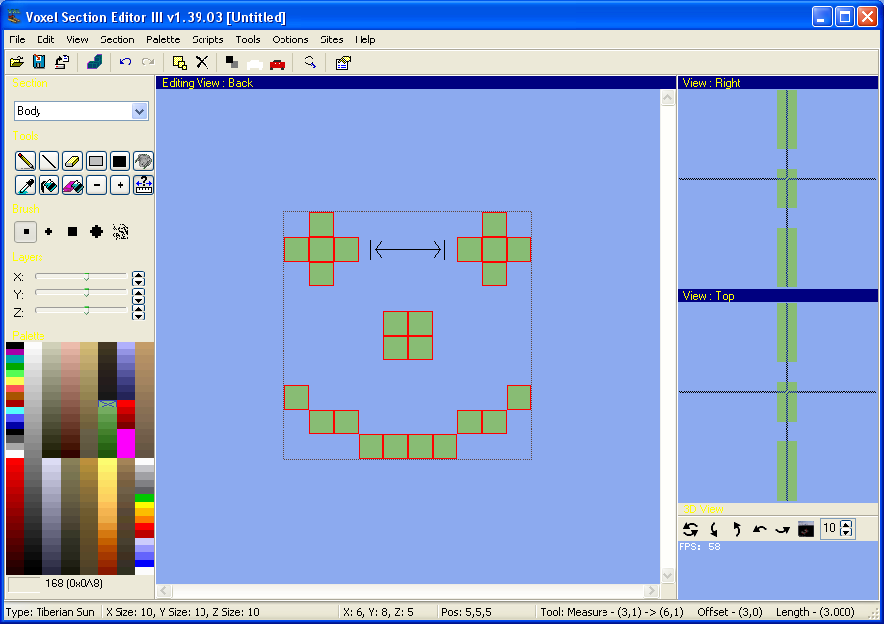Click the horizontal scrollbar right arrow
This screenshot has height=624, width=884.
pyautogui.click(x=652, y=590)
